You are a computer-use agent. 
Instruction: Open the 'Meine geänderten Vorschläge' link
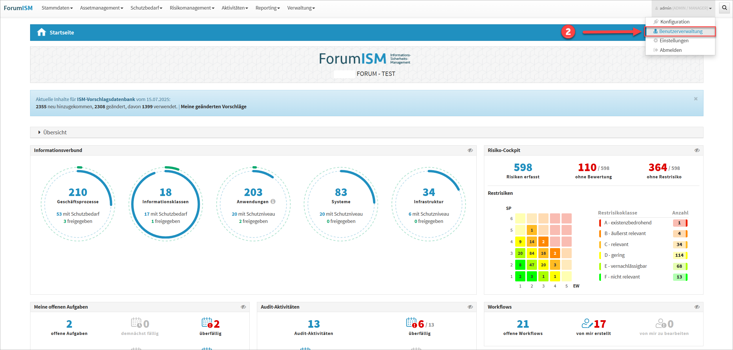click(x=213, y=107)
